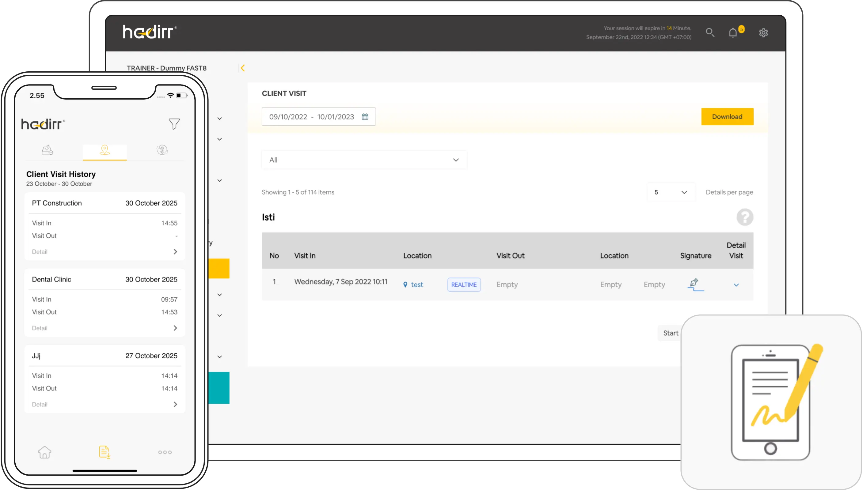
Task: Open the details per page dropdown showing 5
Action: coord(671,192)
